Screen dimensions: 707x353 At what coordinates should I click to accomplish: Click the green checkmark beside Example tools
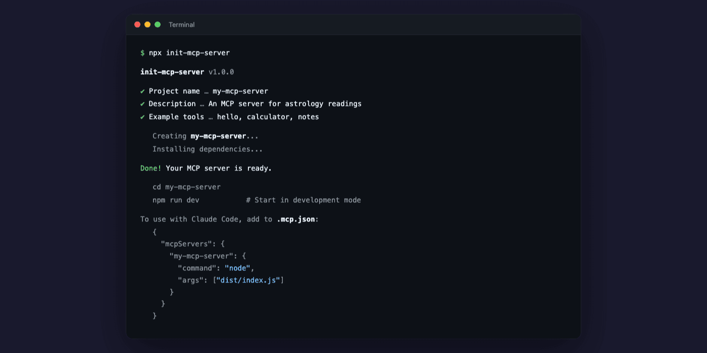(x=143, y=116)
